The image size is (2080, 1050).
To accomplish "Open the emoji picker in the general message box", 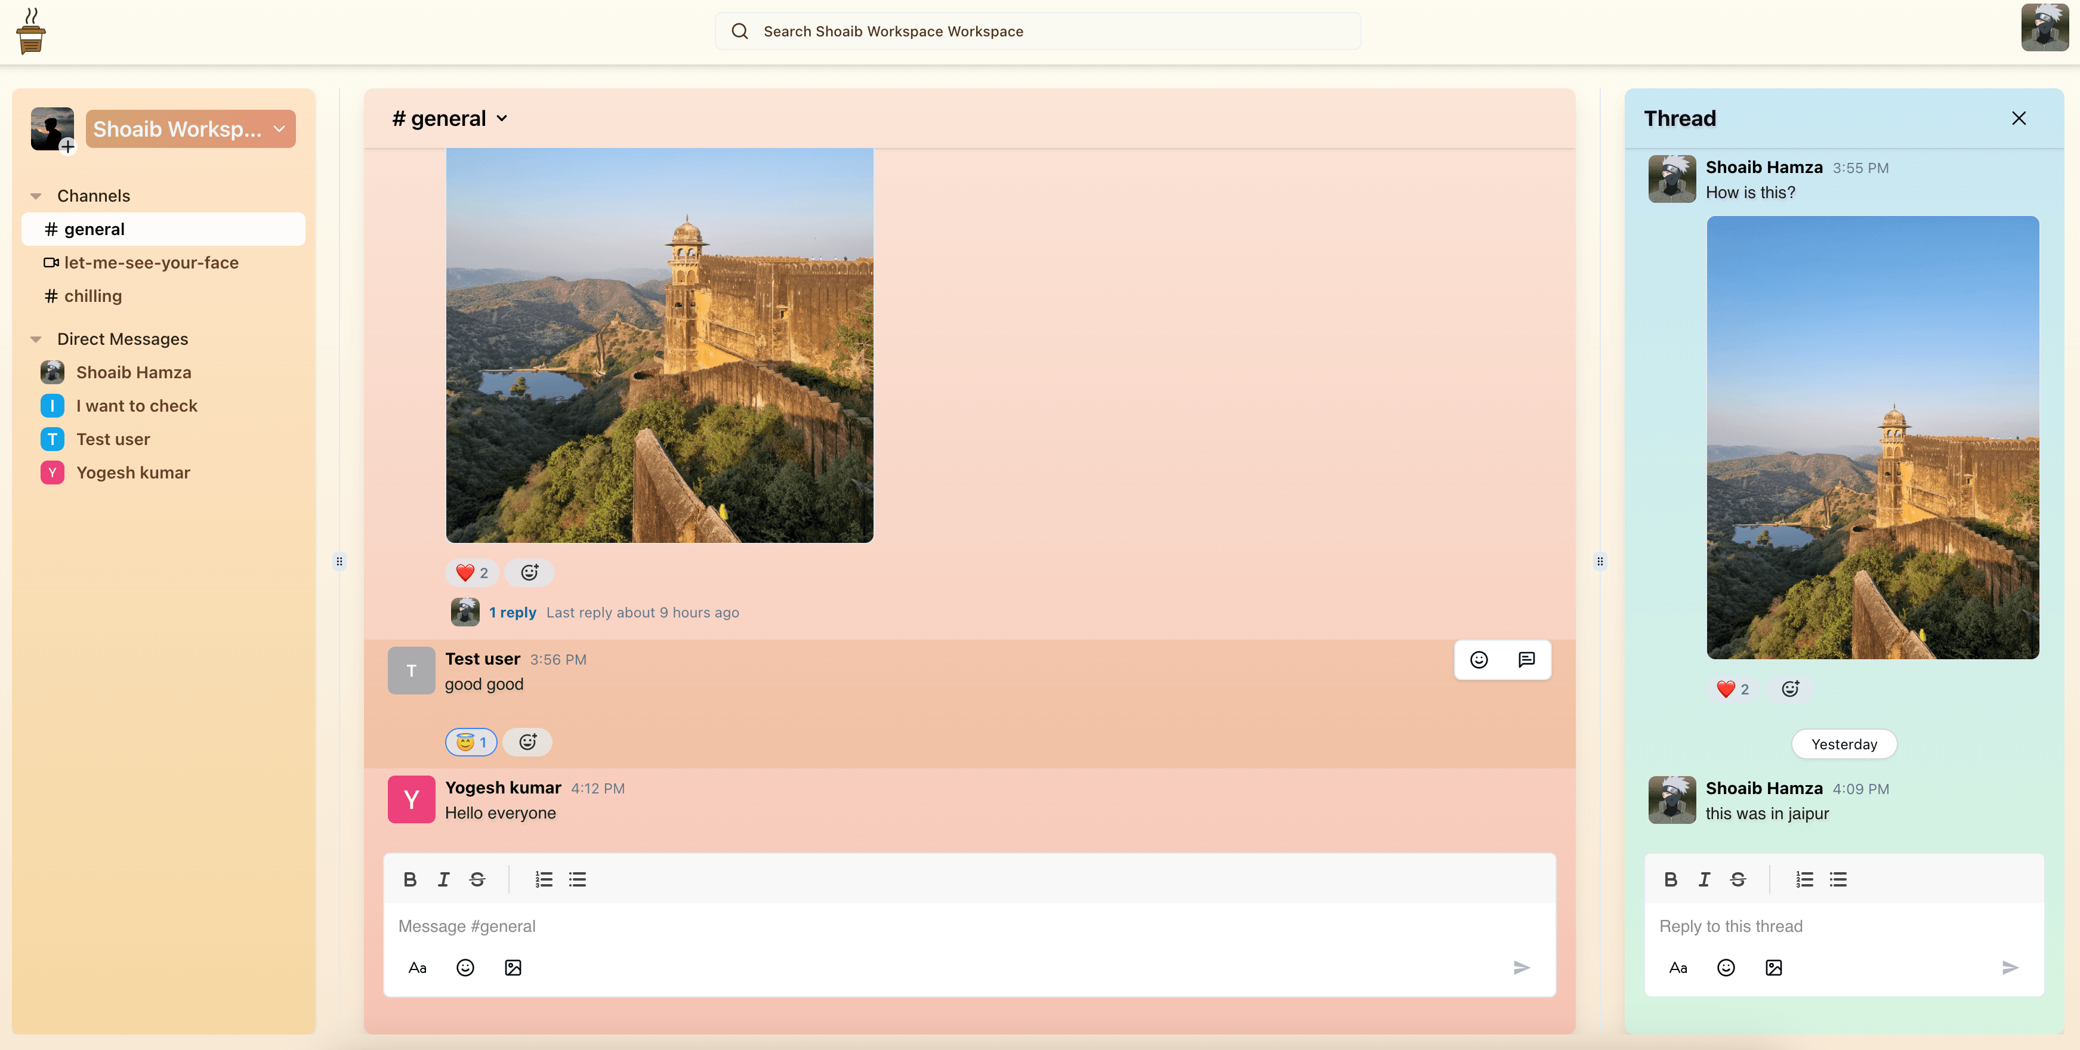I will 465,967.
